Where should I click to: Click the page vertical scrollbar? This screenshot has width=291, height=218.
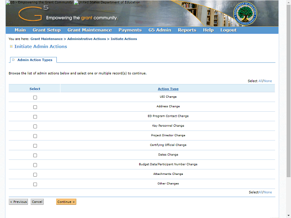pos(289,91)
